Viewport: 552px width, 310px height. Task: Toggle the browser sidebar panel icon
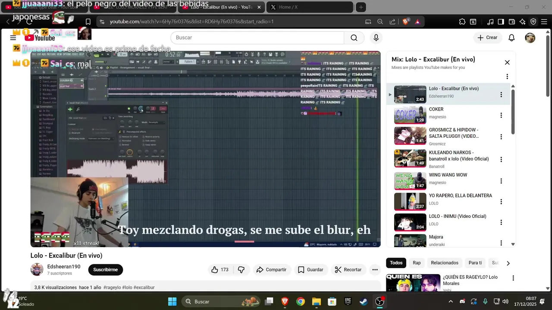point(501,22)
